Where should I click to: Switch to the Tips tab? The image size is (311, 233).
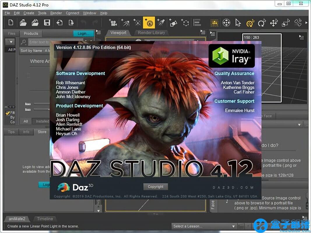[x=11, y=132]
